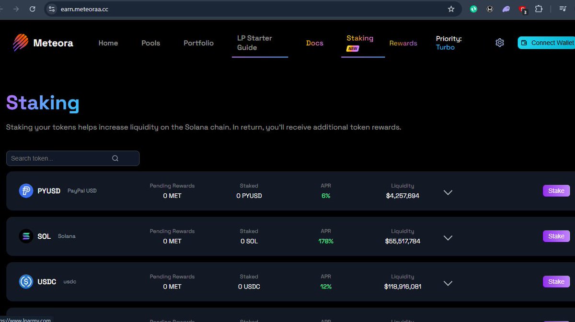This screenshot has height=322, width=575.
Task: Click Stake button for USDC
Action: pos(556,281)
